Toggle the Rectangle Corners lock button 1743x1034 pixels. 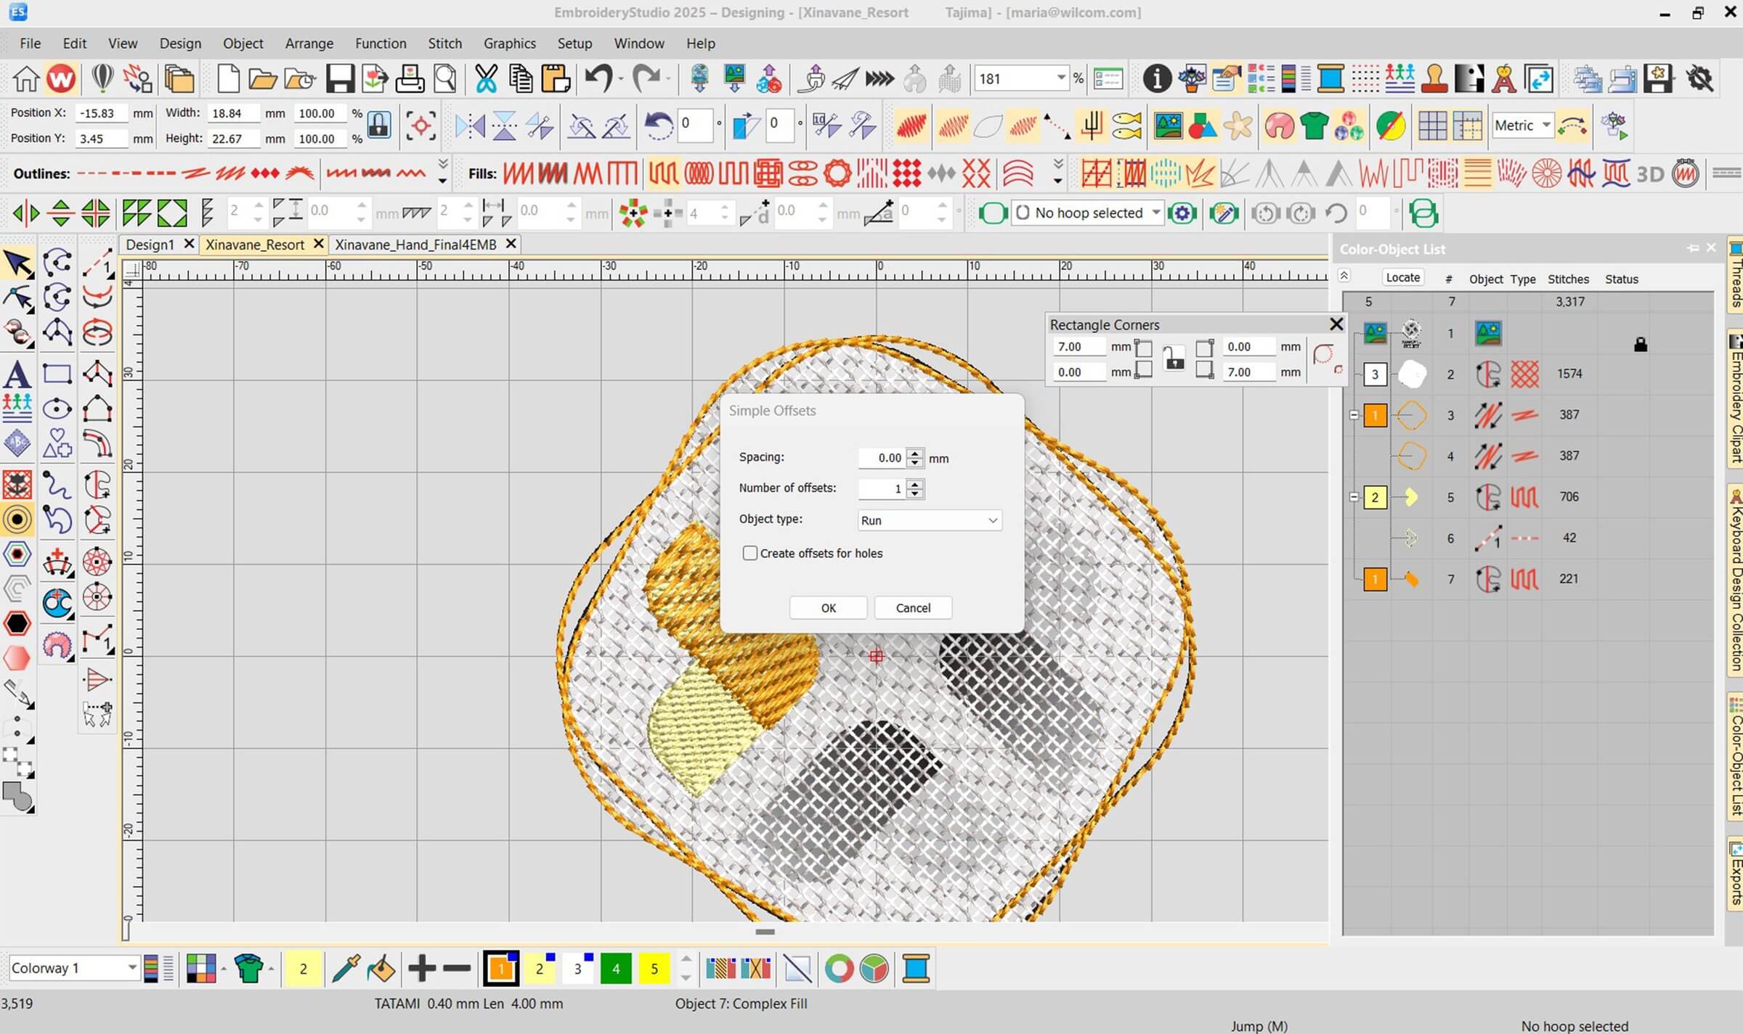coord(1174,358)
